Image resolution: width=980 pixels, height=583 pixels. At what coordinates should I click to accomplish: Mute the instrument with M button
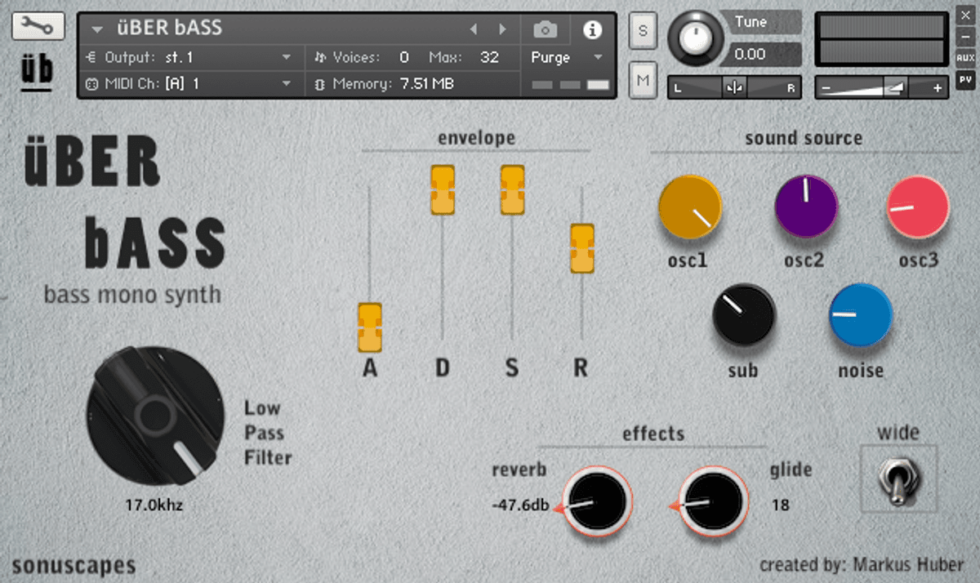pos(643,79)
